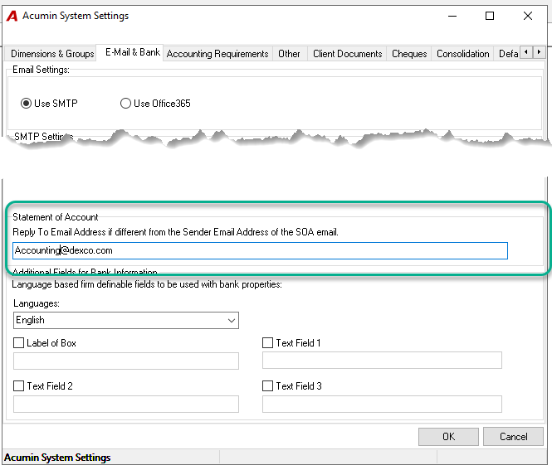Screen dimensions: 552x470
Task: Click the 'Languages:' label
Action: pyautogui.click(x=37, y=303)
